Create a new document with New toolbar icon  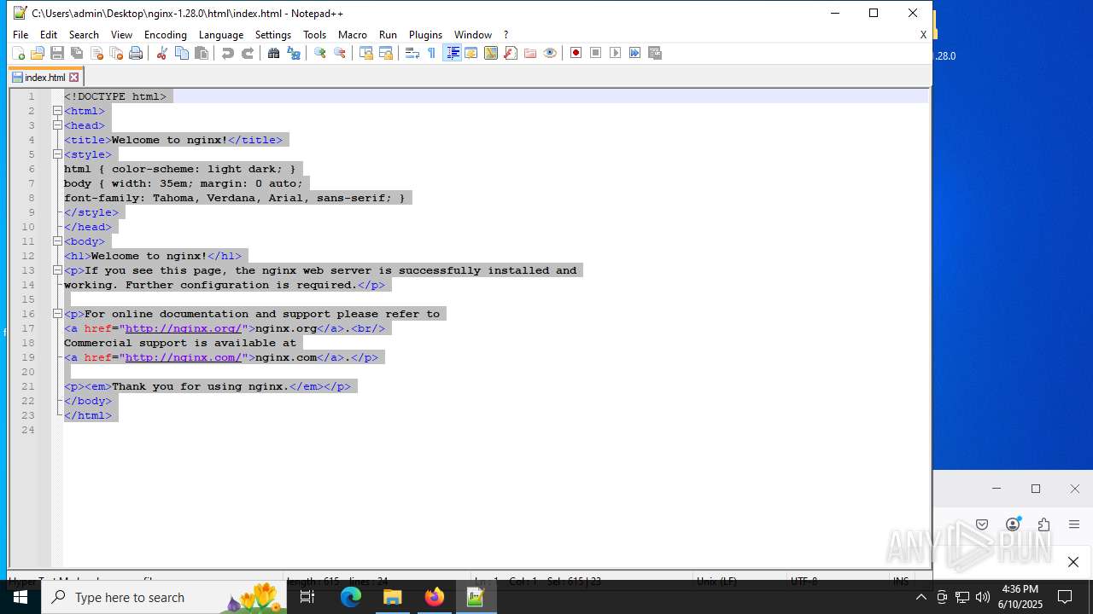18,53
